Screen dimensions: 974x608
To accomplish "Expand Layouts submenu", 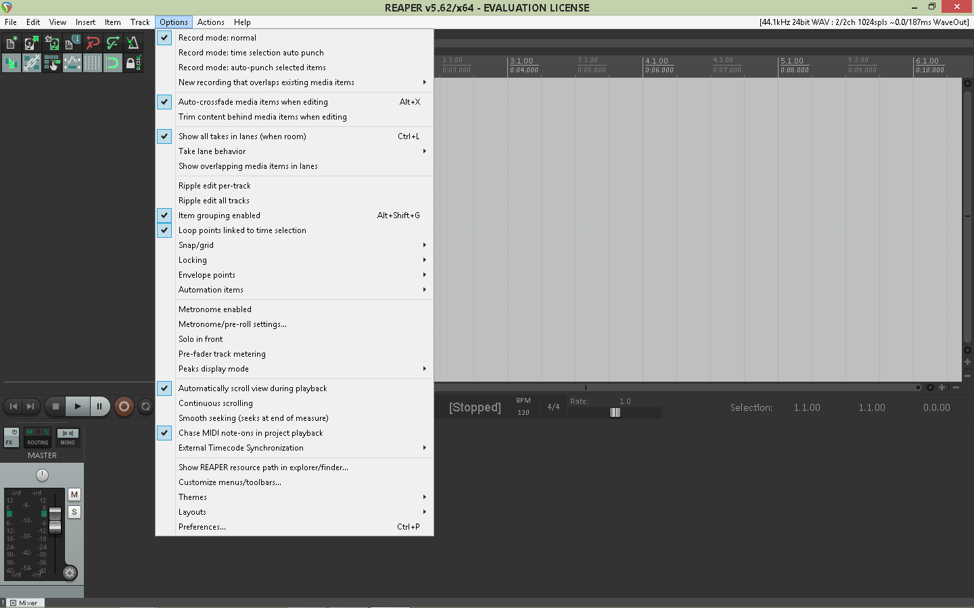I will coord(294,512).
